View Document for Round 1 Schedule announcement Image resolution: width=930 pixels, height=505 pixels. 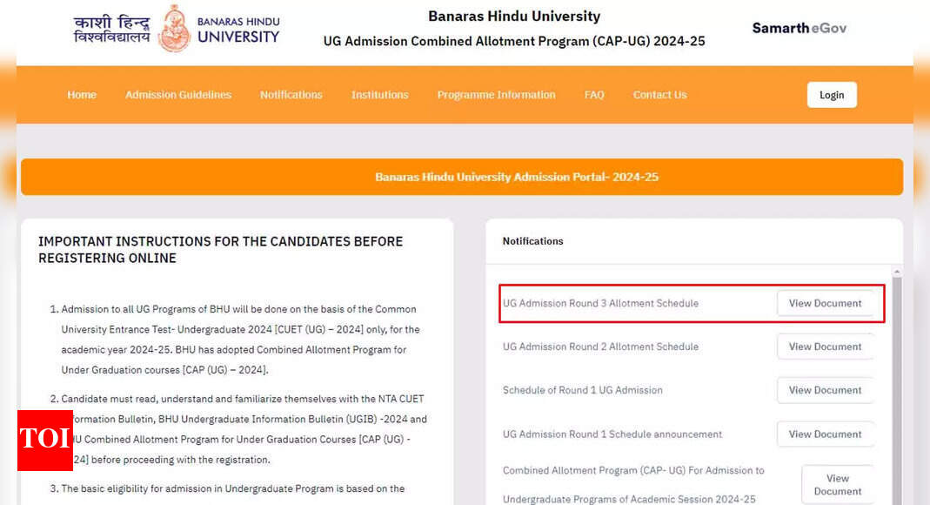825,434
